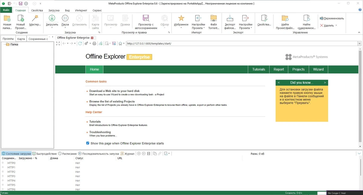Collapse the bottom download panel chevron

point(359,154)
